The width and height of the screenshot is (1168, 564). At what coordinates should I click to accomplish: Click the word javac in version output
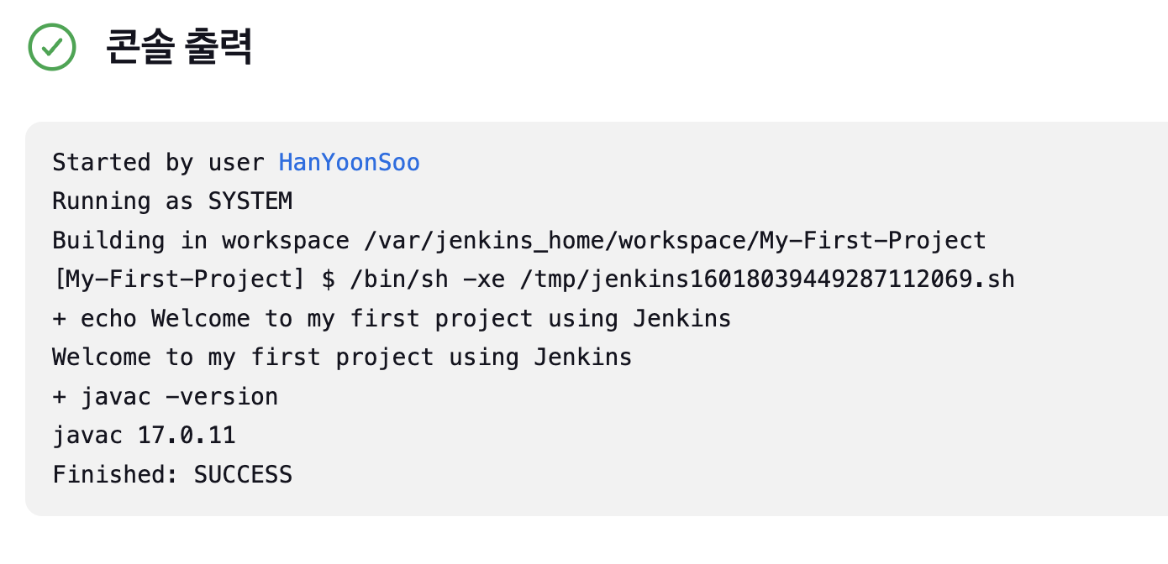[87, 436]
